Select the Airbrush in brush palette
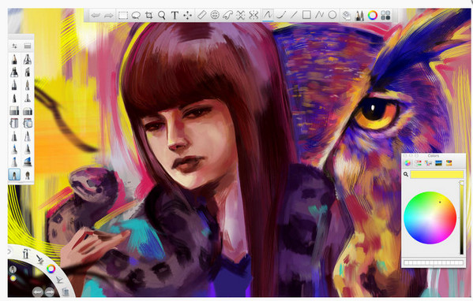Screen dimensions: 473x301 pyautogui.click(x=28, y=59)
